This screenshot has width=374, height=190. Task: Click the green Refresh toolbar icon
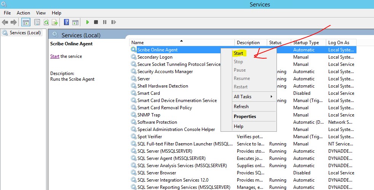tap(46, 22)
